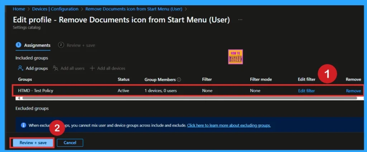Open 'Click here to learn more about excluding groups'
This screenshot has width=367, height=152.
point(229,126)
